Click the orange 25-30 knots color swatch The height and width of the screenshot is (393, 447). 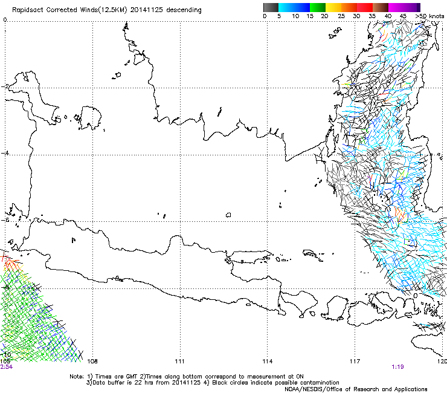coord(349,7)
